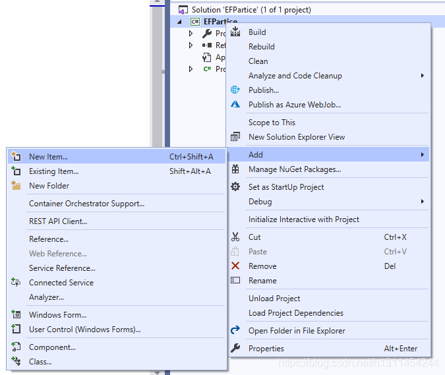Click the Ctrl+Shift+A shortcut text
445x375 pixels.
191,156
